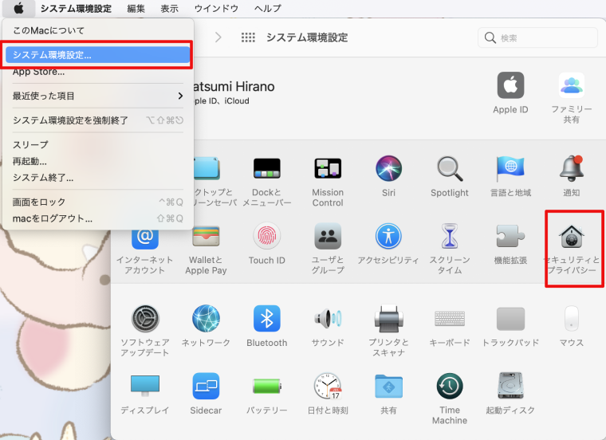The width and height of the screenshot is (606, 440).
Task: Open Walletと Apple Pay pane
Action: (x=206, y=249)
